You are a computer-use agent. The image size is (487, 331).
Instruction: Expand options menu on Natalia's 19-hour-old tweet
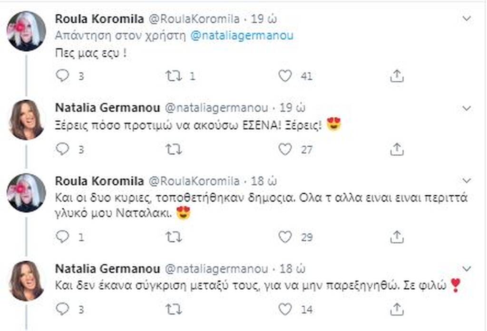[467, 108]
